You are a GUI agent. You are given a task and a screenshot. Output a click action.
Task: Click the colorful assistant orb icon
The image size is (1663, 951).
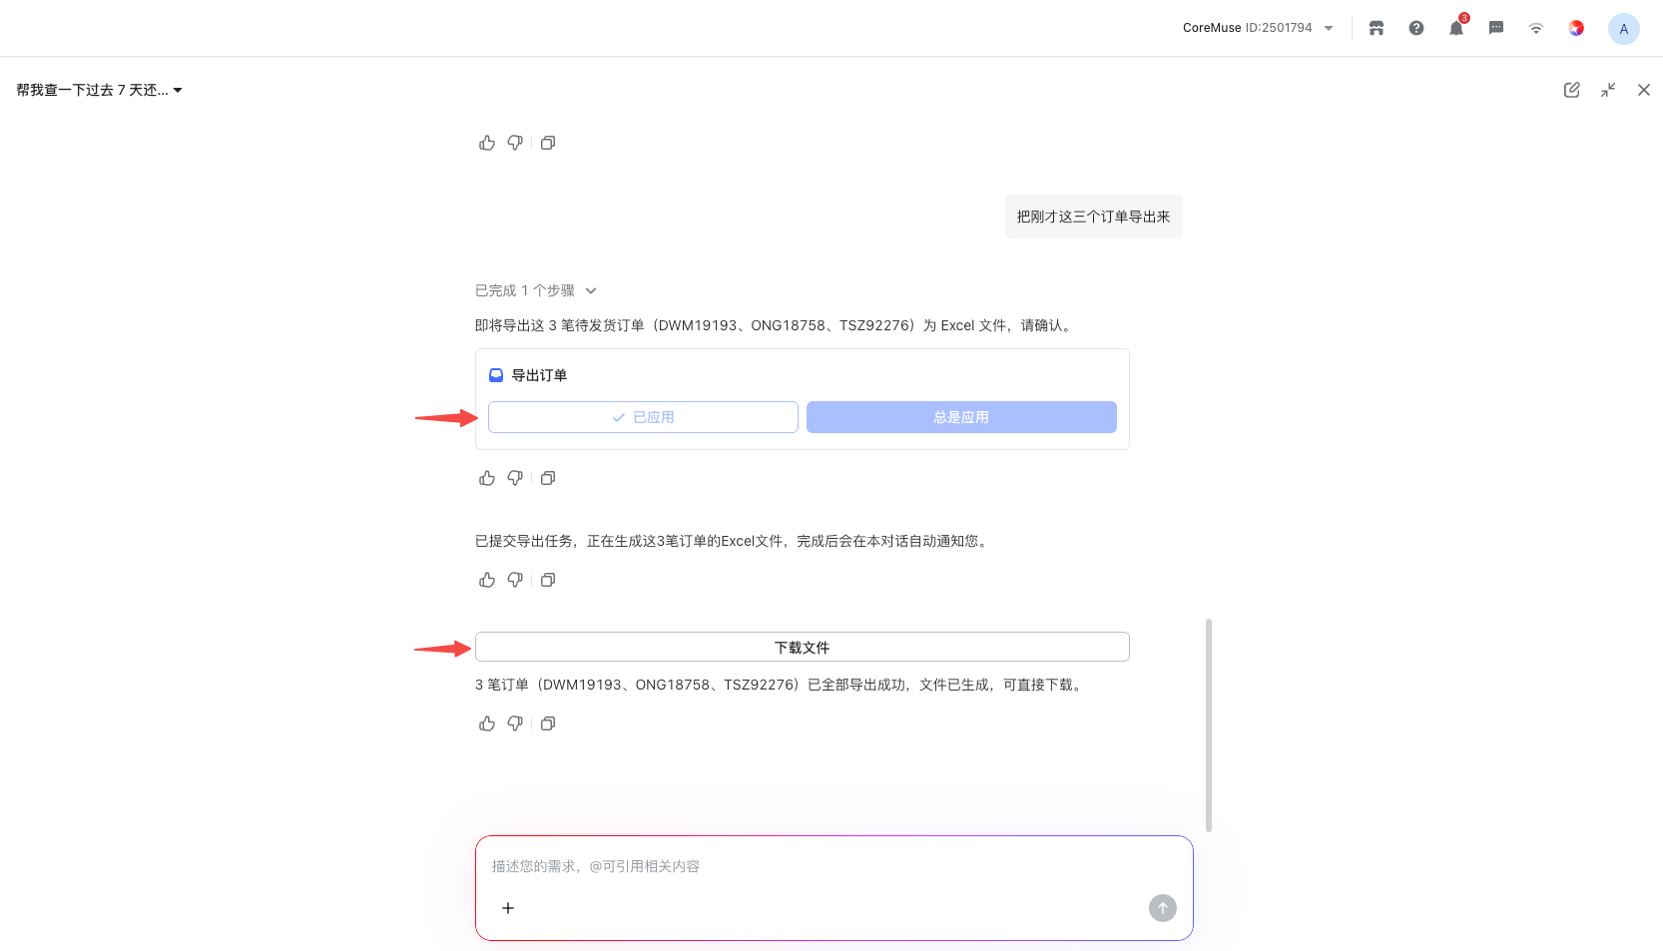pyautogui.click(x=1576, y=28)
